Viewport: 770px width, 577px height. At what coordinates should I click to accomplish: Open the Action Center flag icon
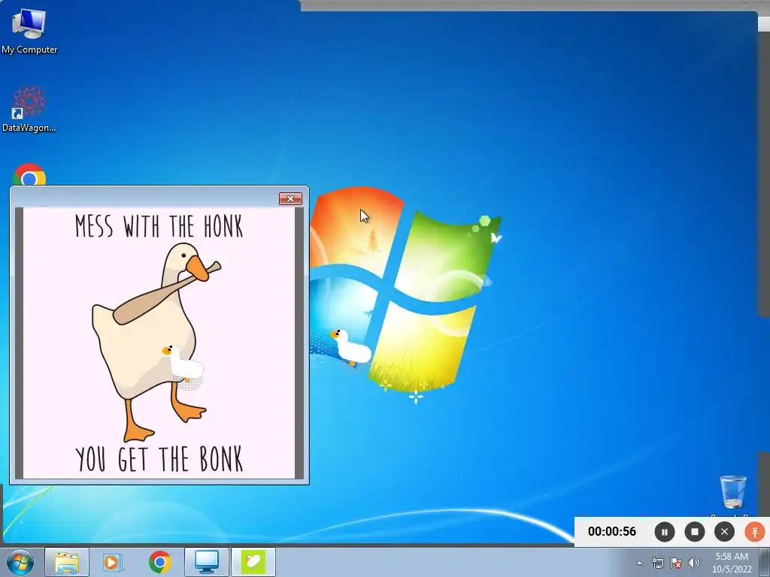point(676,563)
